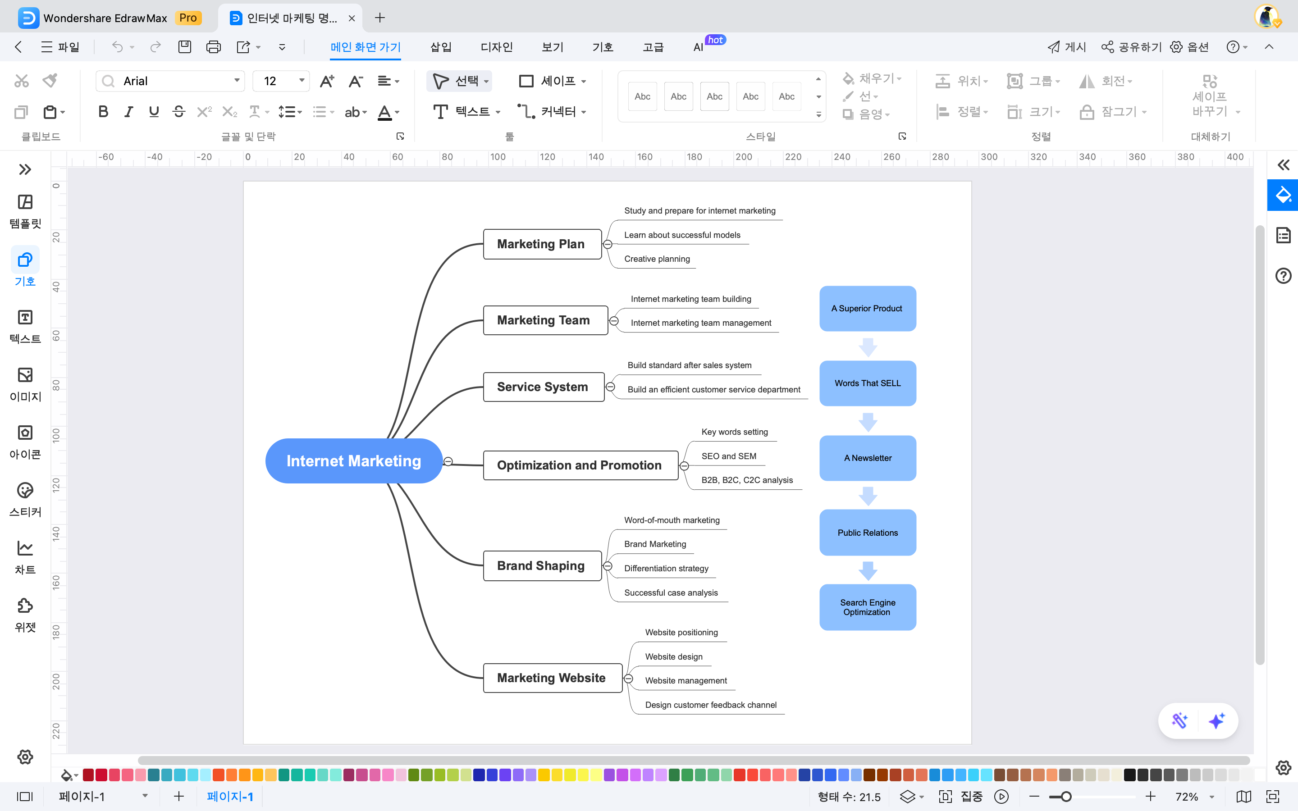Open the Arial font dropdown
This screenshot has width=1298, height=811.
237,81
